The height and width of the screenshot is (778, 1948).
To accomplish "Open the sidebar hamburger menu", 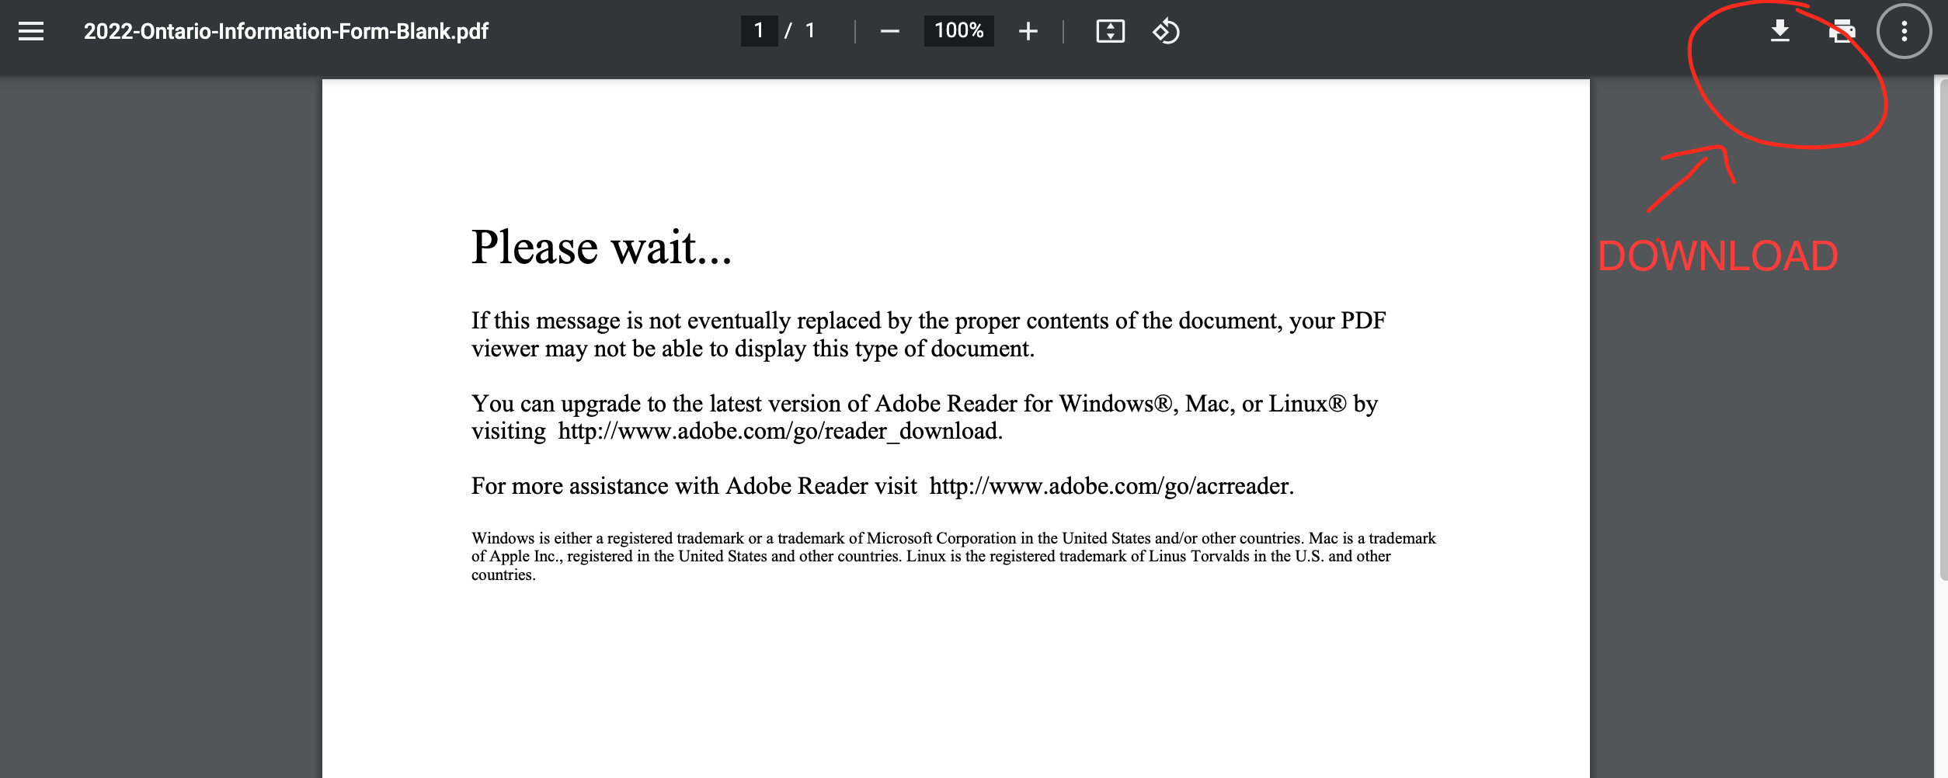I will 31,31.
